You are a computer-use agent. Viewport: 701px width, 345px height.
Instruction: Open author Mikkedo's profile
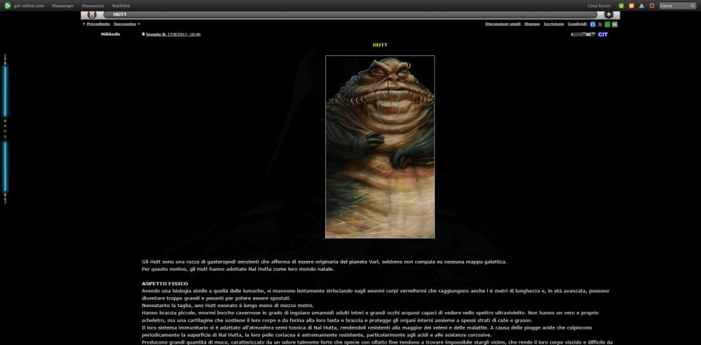coord(111,34)
